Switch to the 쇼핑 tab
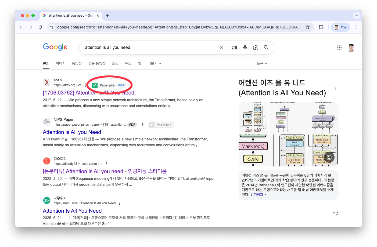This screenshot has height=247, width=377. coord(115,63)
